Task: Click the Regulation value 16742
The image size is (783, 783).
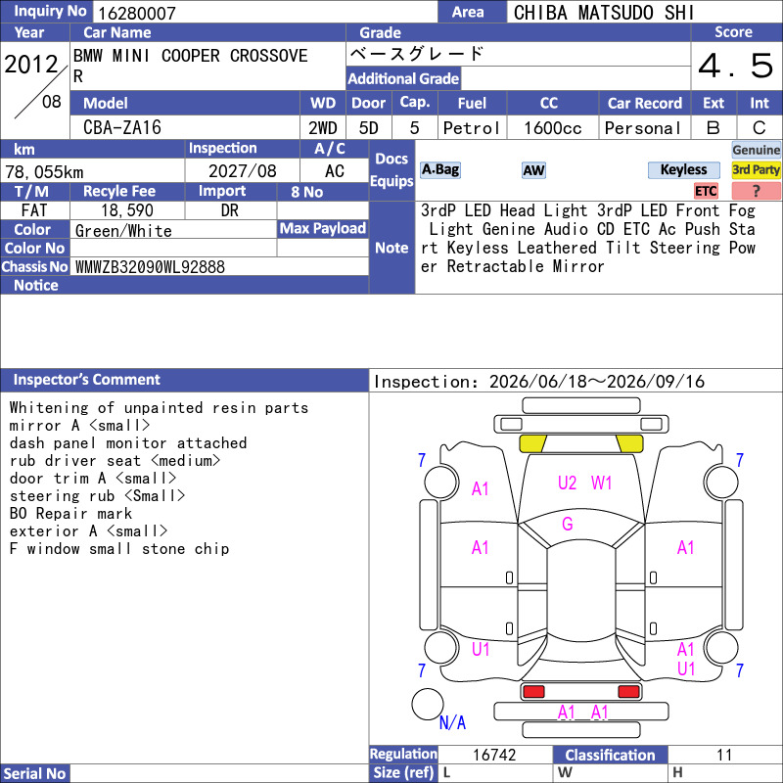Action: (x=494, y=755)
